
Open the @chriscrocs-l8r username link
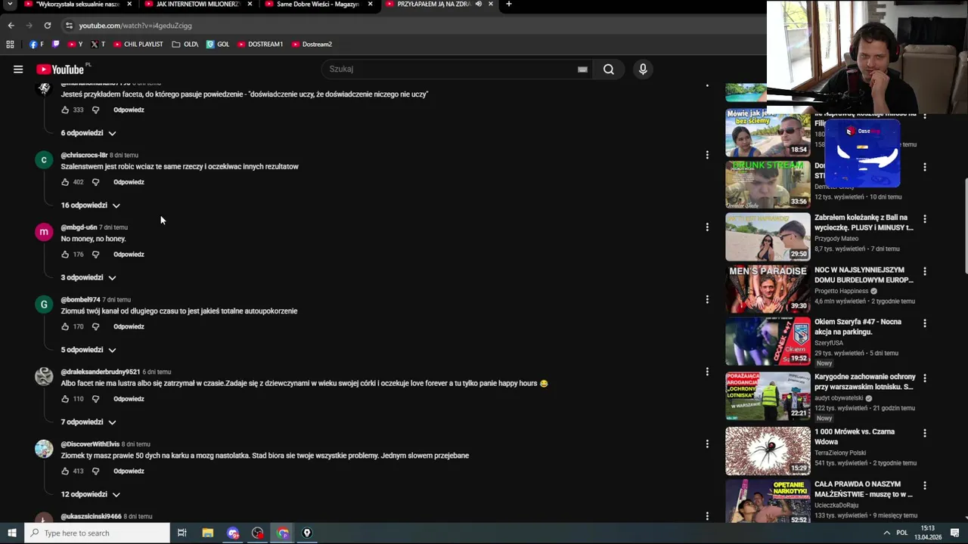coord(85,156)
